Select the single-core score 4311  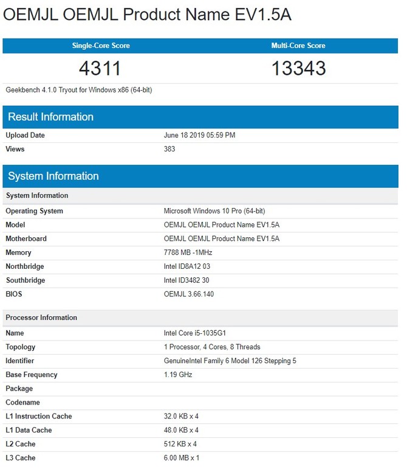(100, 68)
